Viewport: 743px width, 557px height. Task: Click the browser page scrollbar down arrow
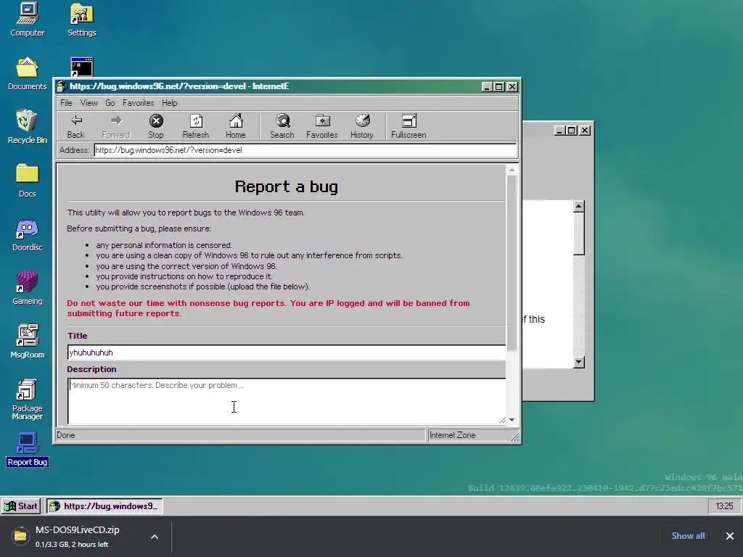tap(512, 420)
